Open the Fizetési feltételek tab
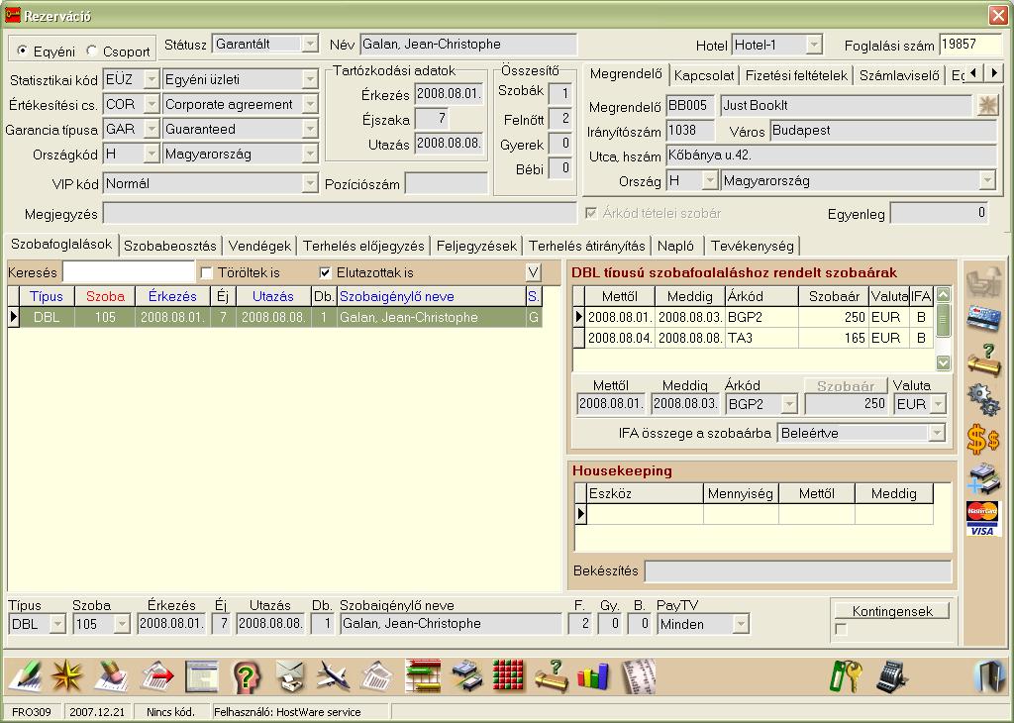The width and height of the screenshot is (1014, 723). coord(796,75)
